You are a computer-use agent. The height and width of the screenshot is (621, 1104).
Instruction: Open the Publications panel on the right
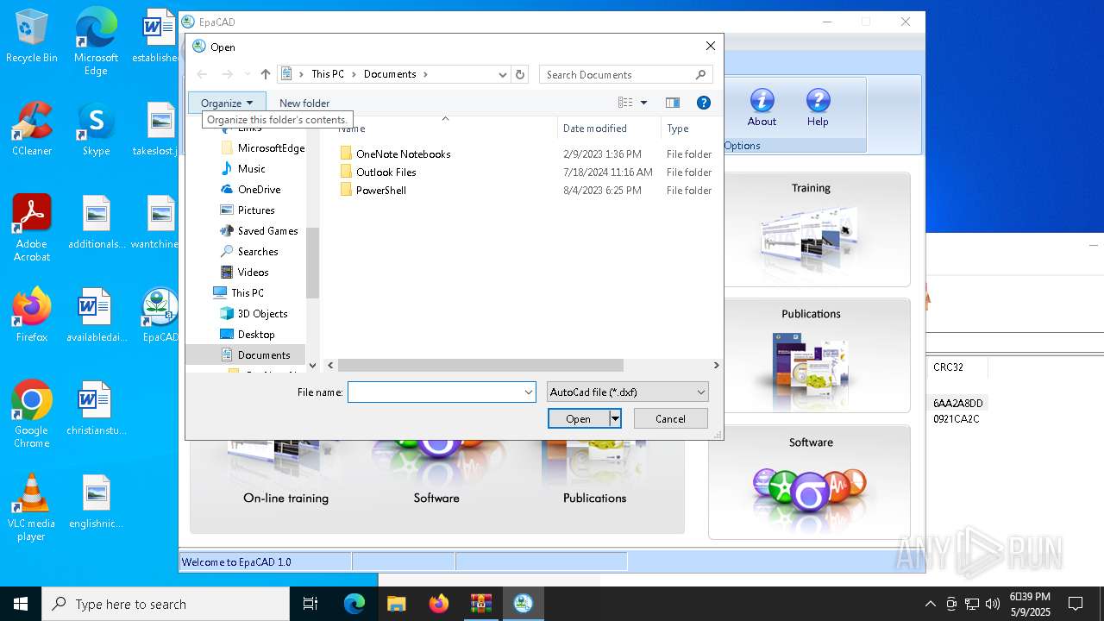click(810, 355)
